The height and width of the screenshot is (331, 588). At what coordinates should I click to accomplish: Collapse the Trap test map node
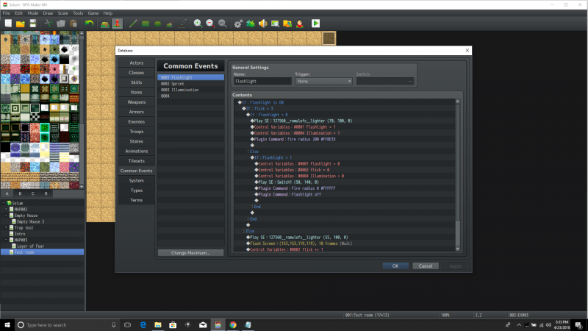(x=7, y=227)
